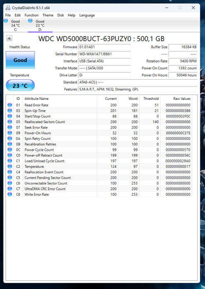Image resolution: width=205 pixels, height=289 pixels.
Task: Click the Buffer Size value 16384 KB
Action: coord(183,47)
